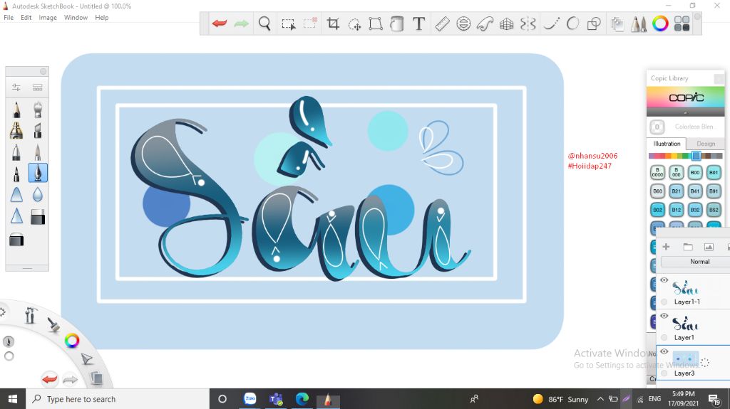Screen dimensions: 730x409
Task: Select the Crop tool
Action: [x=333, y=23]
